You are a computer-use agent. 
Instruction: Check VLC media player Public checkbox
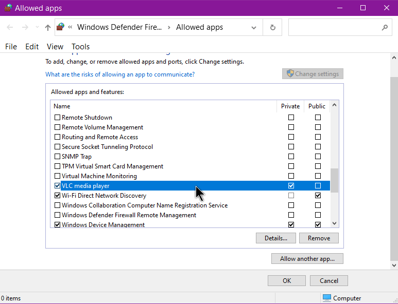point(318,186)
